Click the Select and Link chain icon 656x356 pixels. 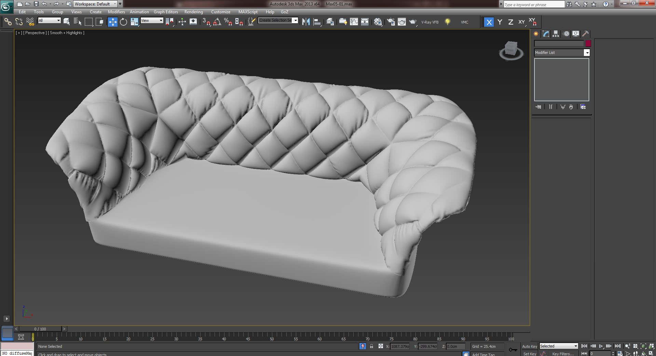pos(8,22)
